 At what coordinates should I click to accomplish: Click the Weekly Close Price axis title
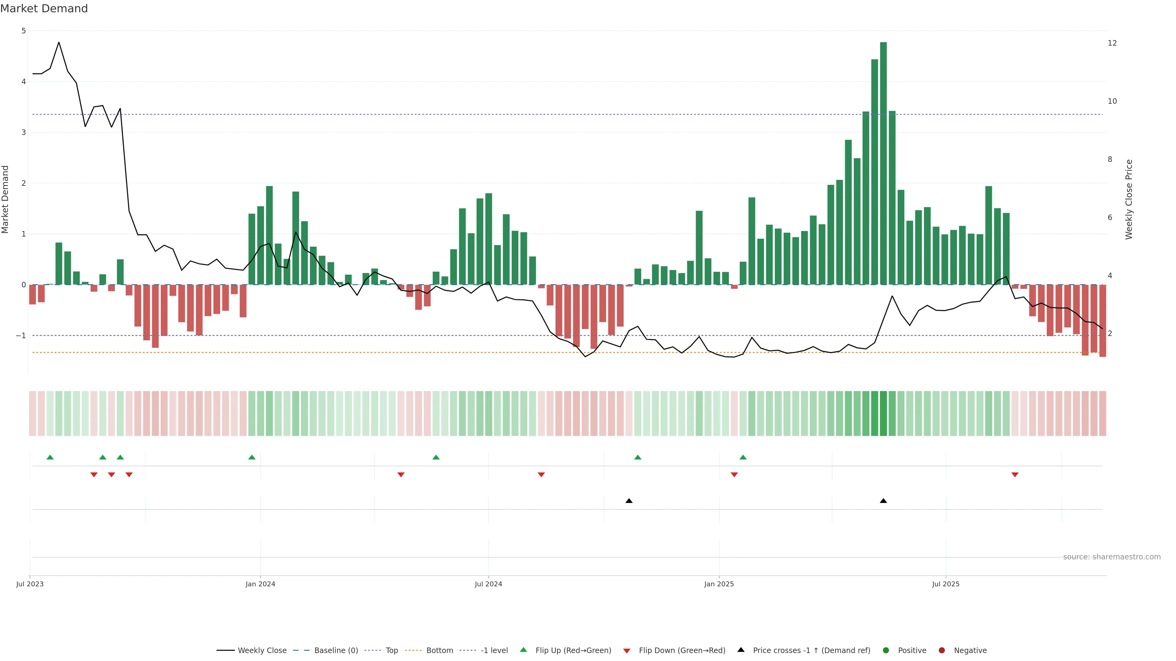coord(1129,199)
